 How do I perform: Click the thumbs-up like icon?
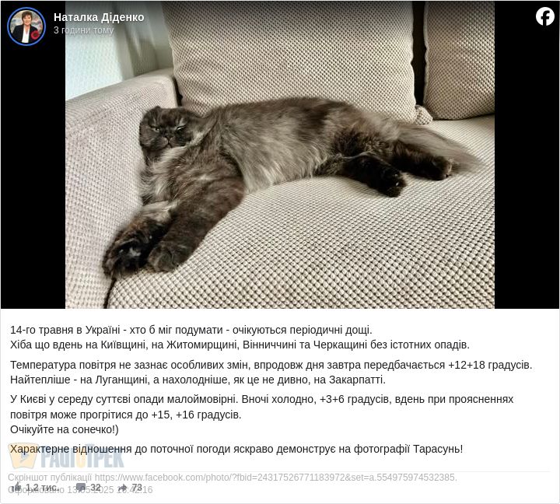(16, 487)
